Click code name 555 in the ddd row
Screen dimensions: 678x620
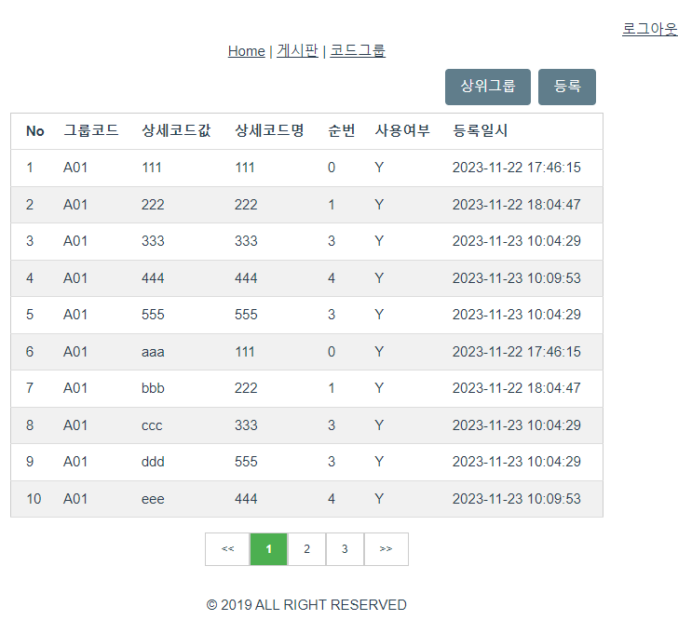point(246,462)
